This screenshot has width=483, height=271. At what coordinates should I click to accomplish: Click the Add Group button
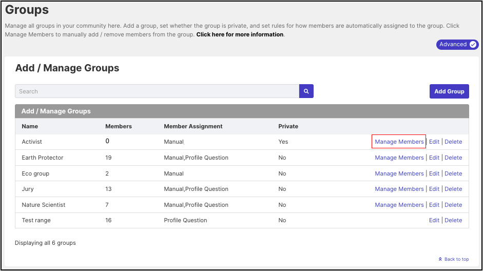pyautogui.click(x=449, y=91)
